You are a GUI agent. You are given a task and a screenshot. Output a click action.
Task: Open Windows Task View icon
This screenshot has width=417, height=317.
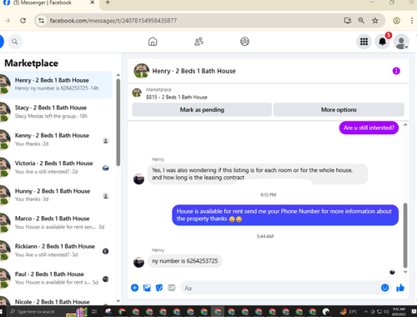94,311
